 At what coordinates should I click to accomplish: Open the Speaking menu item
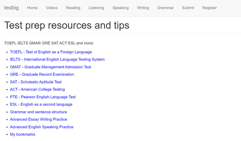pos(120,8)
